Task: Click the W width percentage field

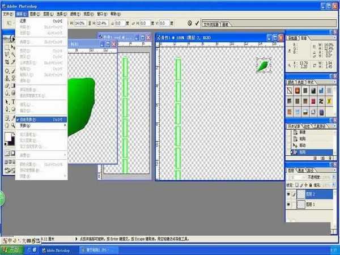Action: coord(79,23)
